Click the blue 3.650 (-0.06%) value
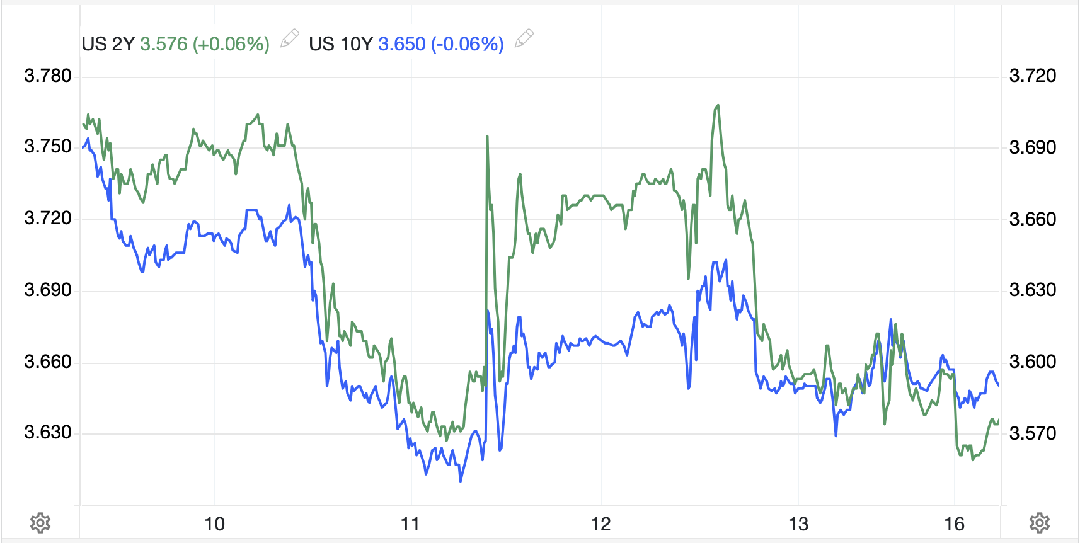The height and width of the screenshot is (543, 1080). click(440, 44)
